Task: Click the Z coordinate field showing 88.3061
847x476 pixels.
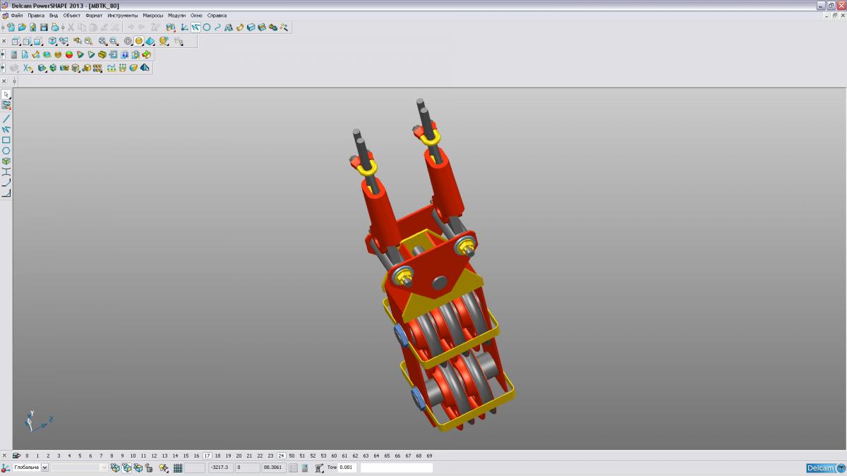Action: pyautogui.click(x=274, y=468)
